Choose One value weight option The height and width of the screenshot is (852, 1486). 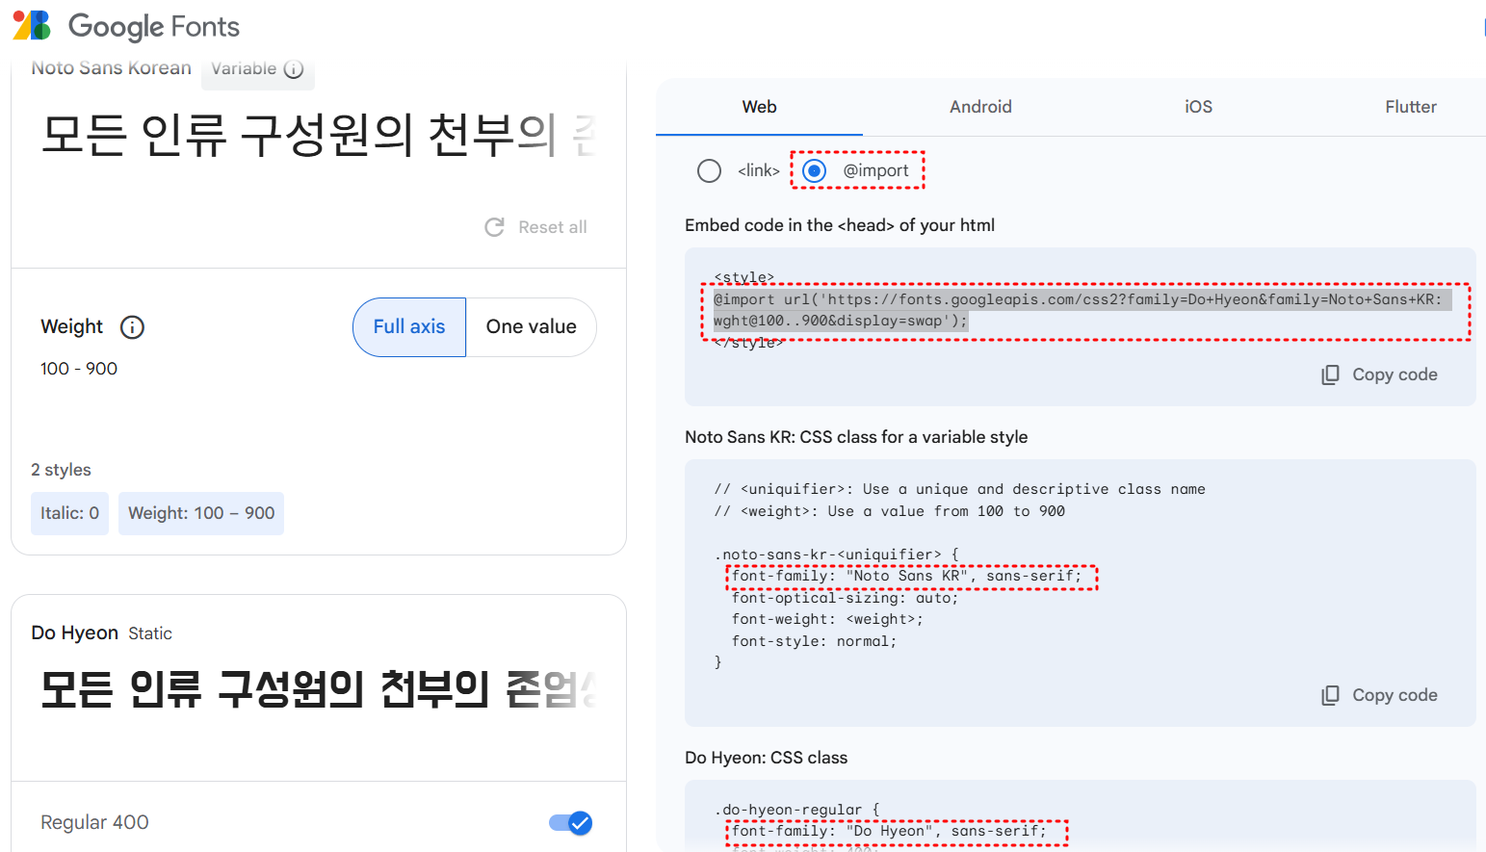coord(532,327)
